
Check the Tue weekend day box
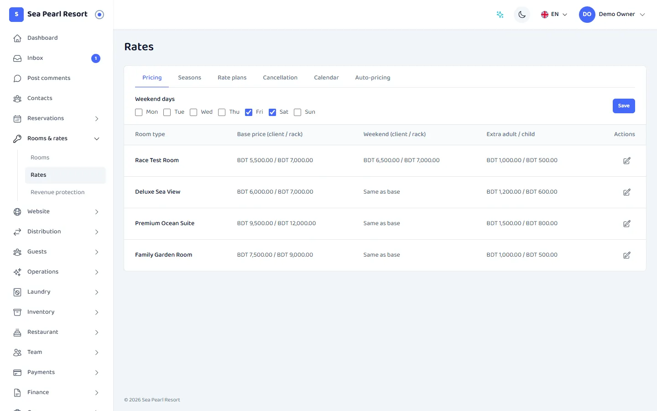[x=167, y=112]
